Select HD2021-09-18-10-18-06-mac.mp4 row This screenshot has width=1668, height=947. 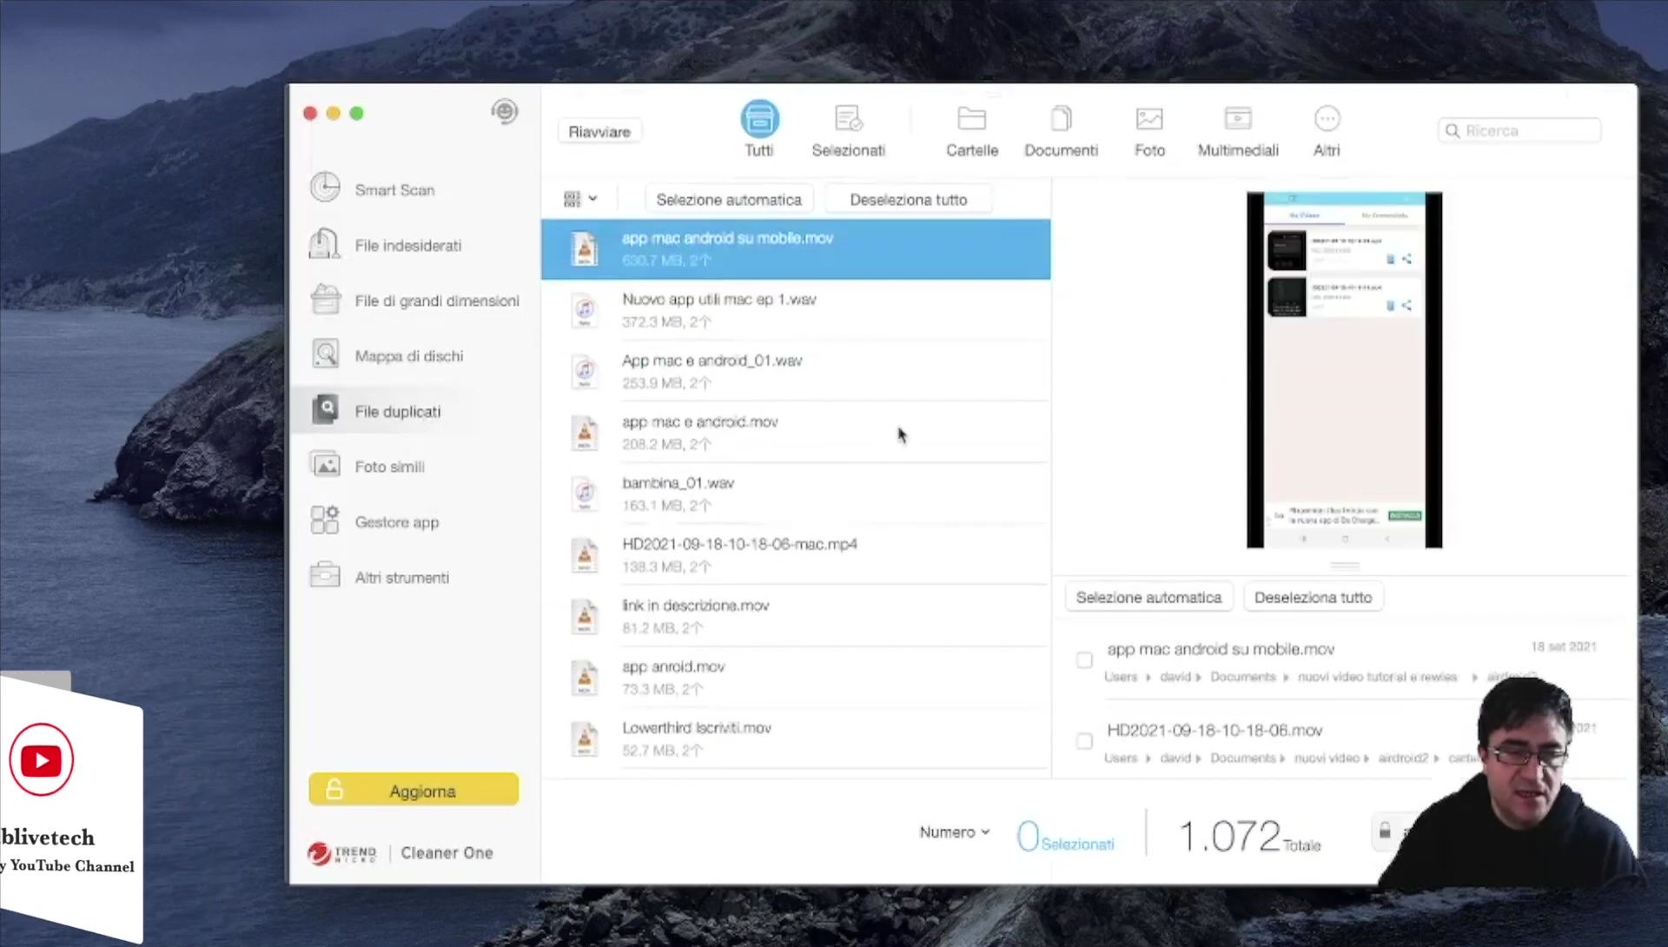point(796,555)
